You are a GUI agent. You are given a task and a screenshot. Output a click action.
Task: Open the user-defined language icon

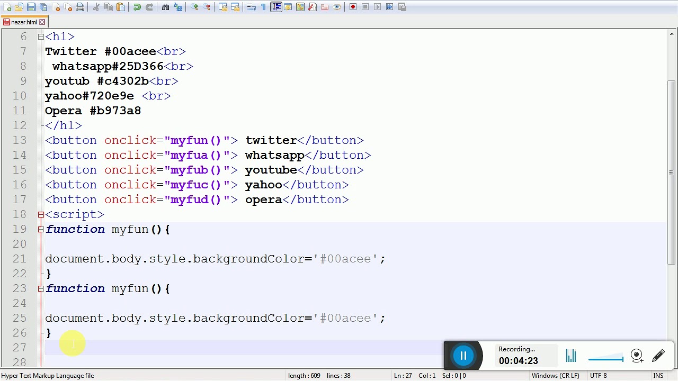click(288, 7)
